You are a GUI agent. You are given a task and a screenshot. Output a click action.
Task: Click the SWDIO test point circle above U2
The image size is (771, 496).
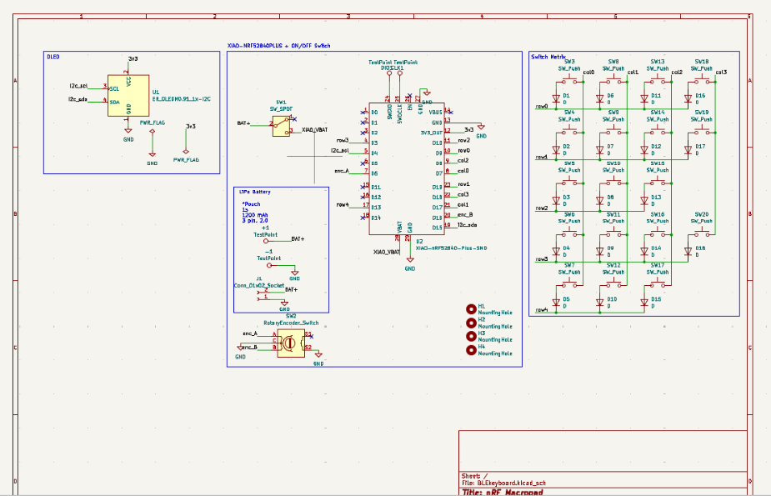[389, 73]
